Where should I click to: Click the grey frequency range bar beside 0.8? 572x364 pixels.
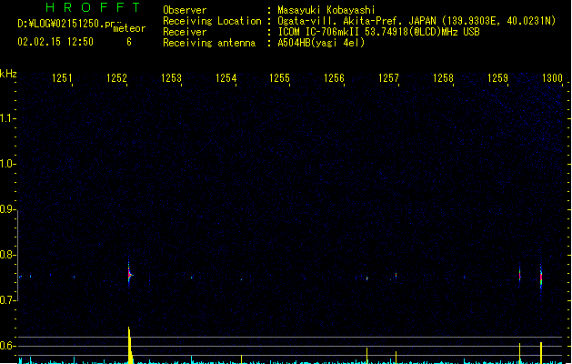pos(17,256)
